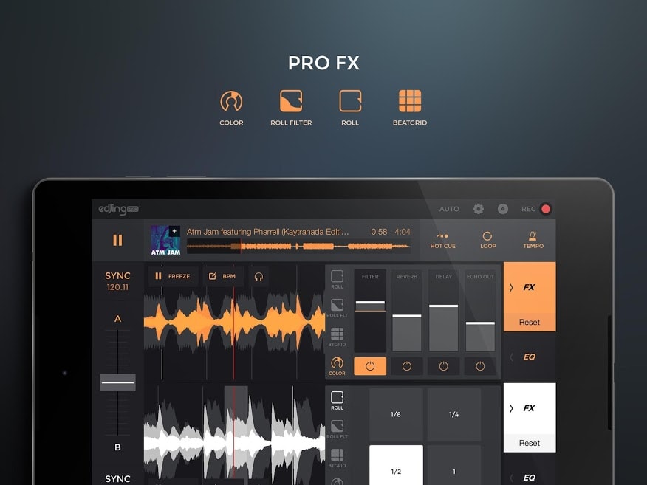Select the Roll FLT effect on deck A
The image size is (647, 485).
pos(337,307)
